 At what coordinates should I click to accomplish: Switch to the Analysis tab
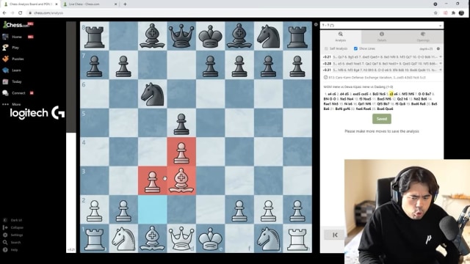coord(341,37)
